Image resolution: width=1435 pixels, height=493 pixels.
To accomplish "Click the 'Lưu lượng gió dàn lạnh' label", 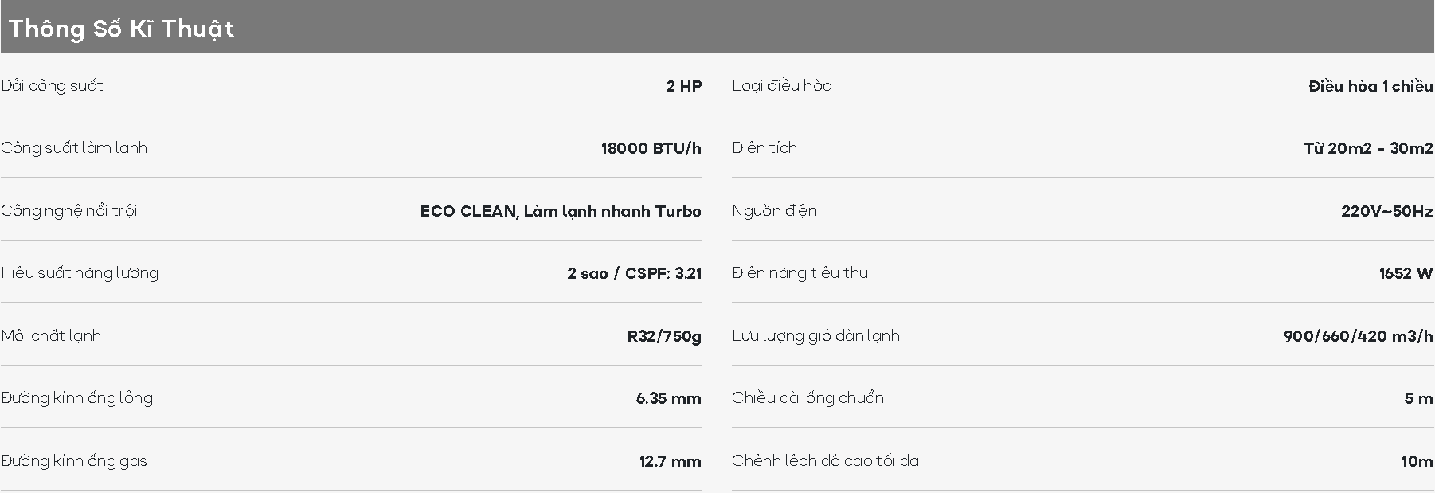I will tap(815, 336).
